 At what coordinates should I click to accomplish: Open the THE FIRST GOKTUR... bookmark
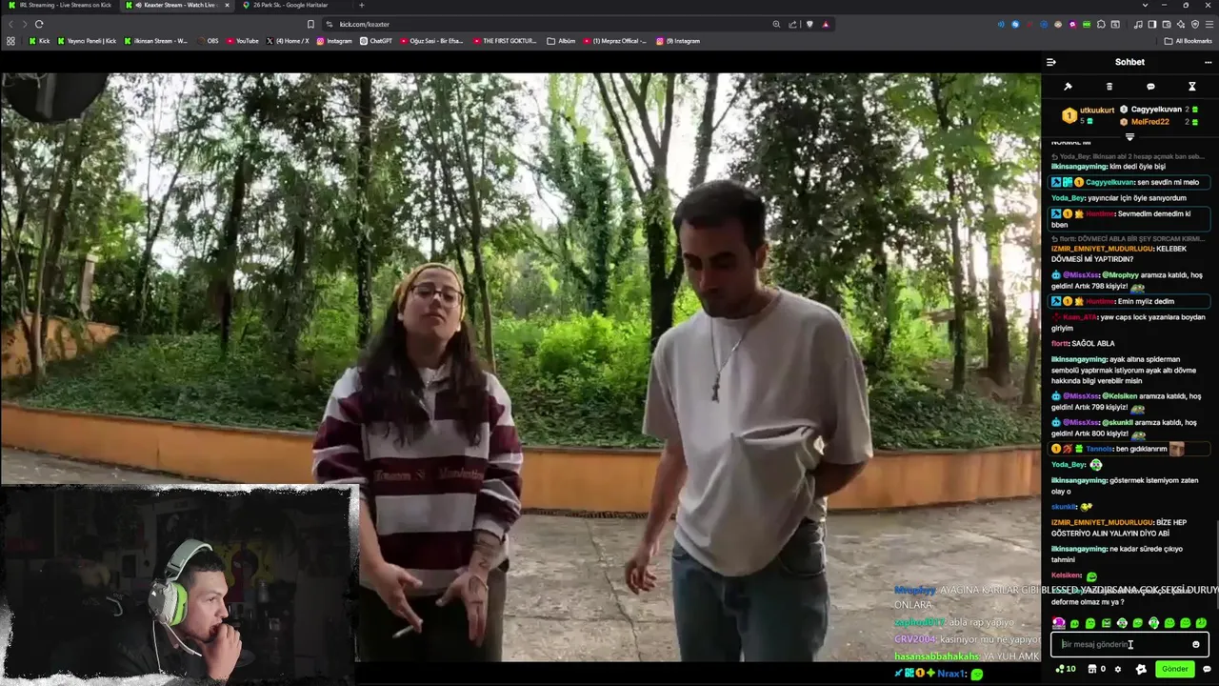[x=505, y=41]
